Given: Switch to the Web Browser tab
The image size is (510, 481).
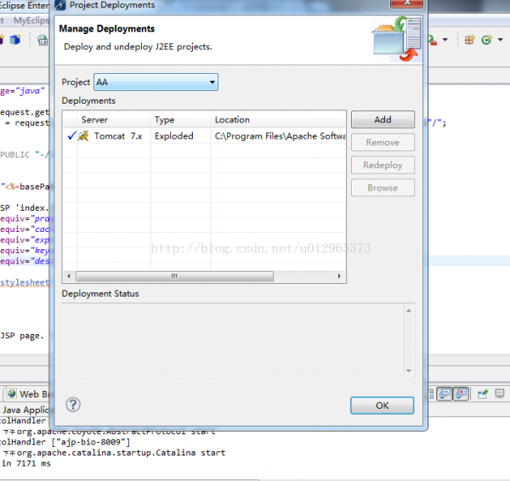Looking at the screenshot, I should (x=27, y=394).
